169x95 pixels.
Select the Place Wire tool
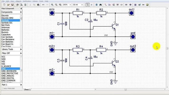pos(106,5)
